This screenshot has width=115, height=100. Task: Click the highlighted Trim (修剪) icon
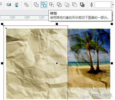44,5
